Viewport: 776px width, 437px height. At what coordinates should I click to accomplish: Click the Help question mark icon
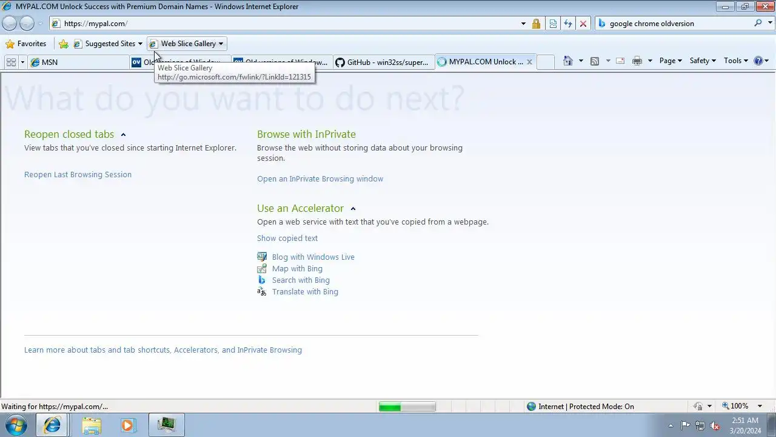(758, 61)
